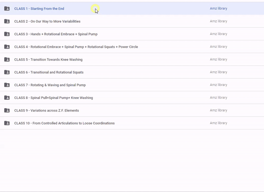Click the shared folder icon for CLASS 6
This screenshot has height=192, width=264.
[x=7, y=72]
